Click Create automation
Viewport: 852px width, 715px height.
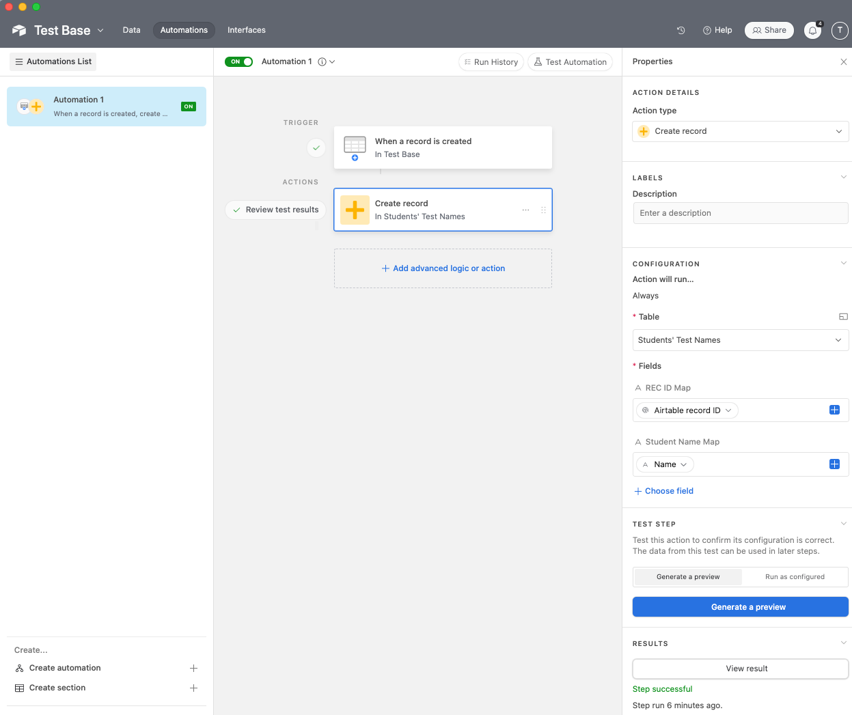(65, 668)
